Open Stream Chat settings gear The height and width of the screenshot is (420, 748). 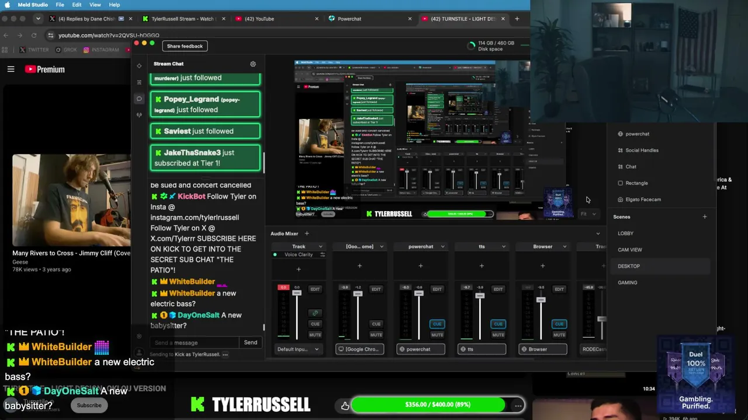253,64
